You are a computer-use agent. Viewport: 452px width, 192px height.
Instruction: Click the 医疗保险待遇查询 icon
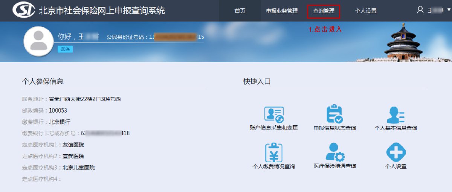click(334, 152)
